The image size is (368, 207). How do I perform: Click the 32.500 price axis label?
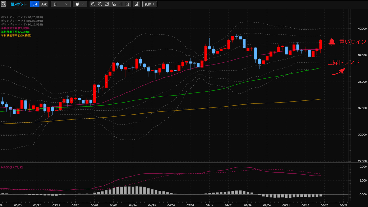click(362, 108)
